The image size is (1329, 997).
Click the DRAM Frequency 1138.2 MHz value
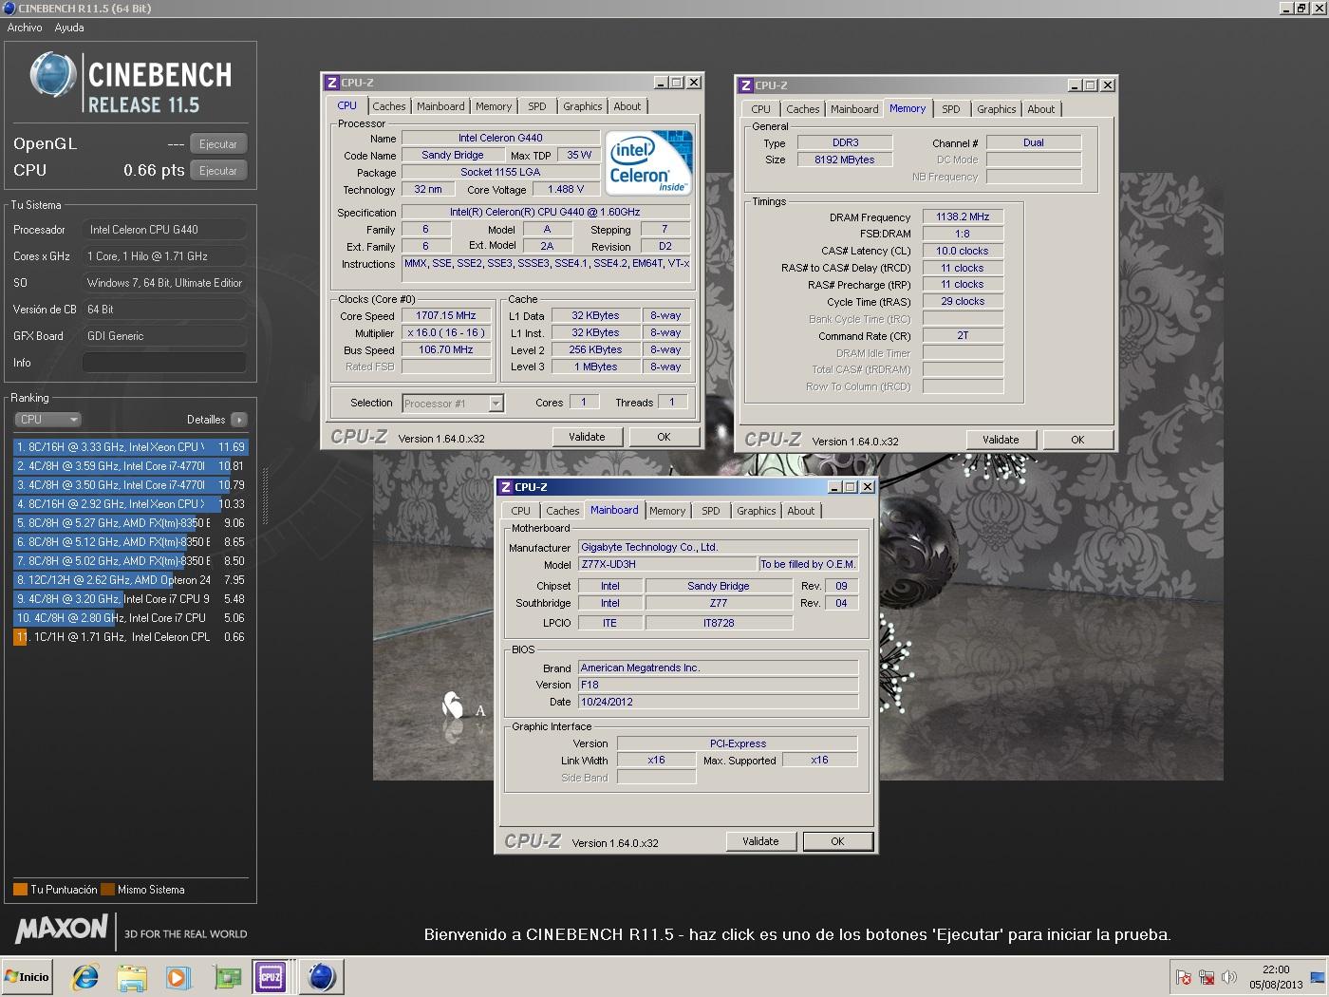pyautogui.click(x=963, y=216)
